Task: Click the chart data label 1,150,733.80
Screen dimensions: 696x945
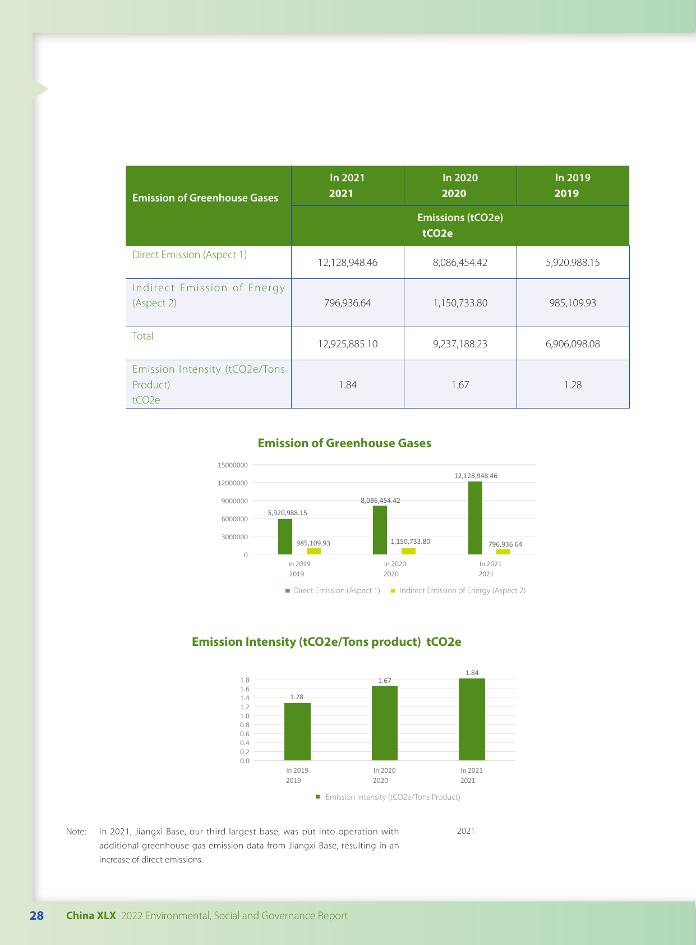Action: (x=411, y=542)
